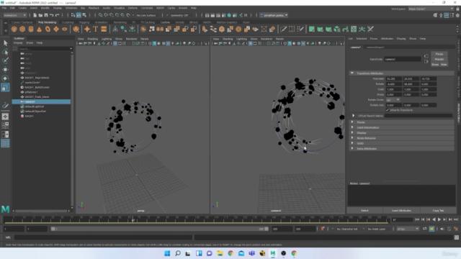Expand the Offset Parent Matrix section
The image size is (461, 259).
tap(354, 116)
